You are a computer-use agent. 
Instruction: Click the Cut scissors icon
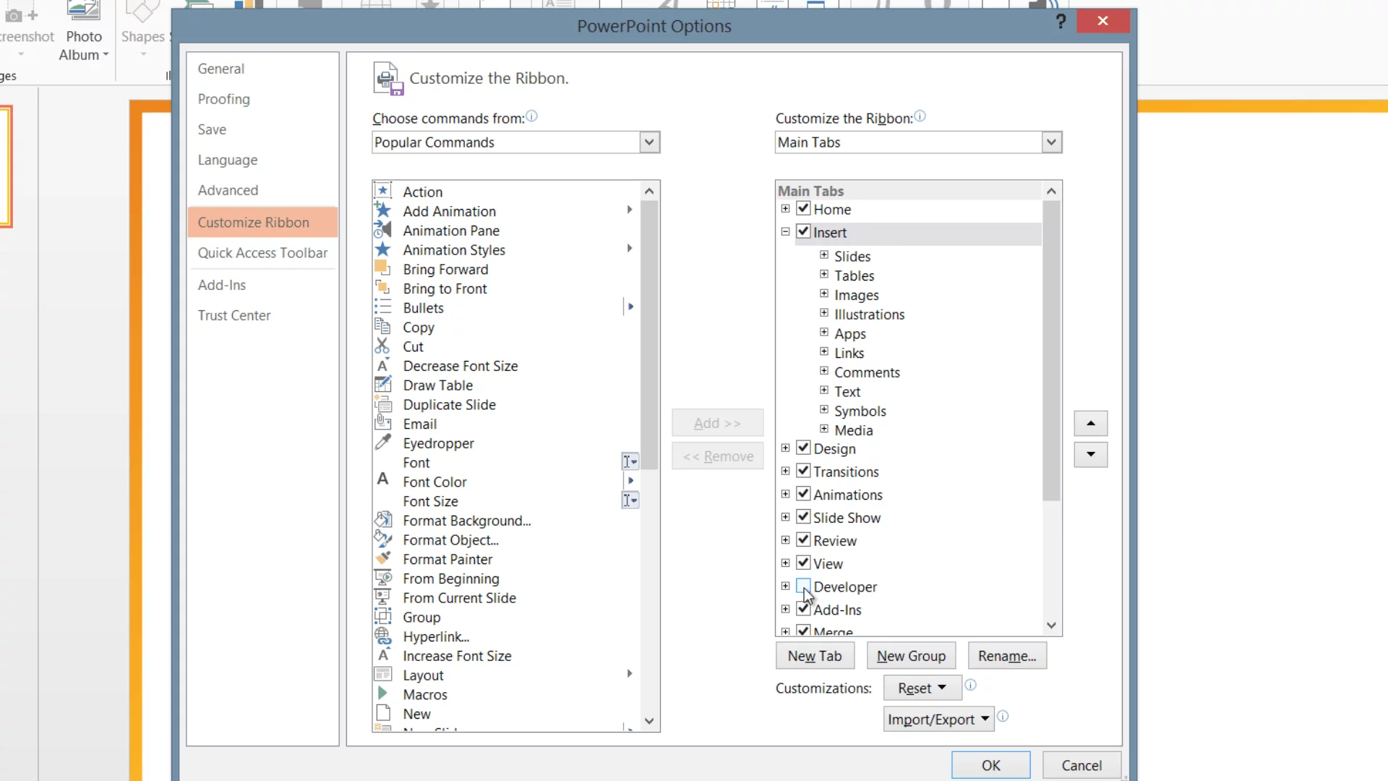tap(382, 346)
